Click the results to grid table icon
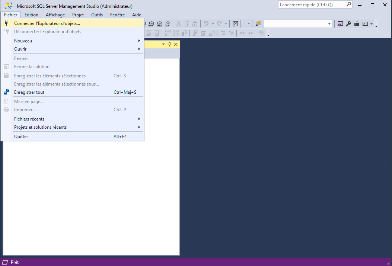 tap(204, 33)
